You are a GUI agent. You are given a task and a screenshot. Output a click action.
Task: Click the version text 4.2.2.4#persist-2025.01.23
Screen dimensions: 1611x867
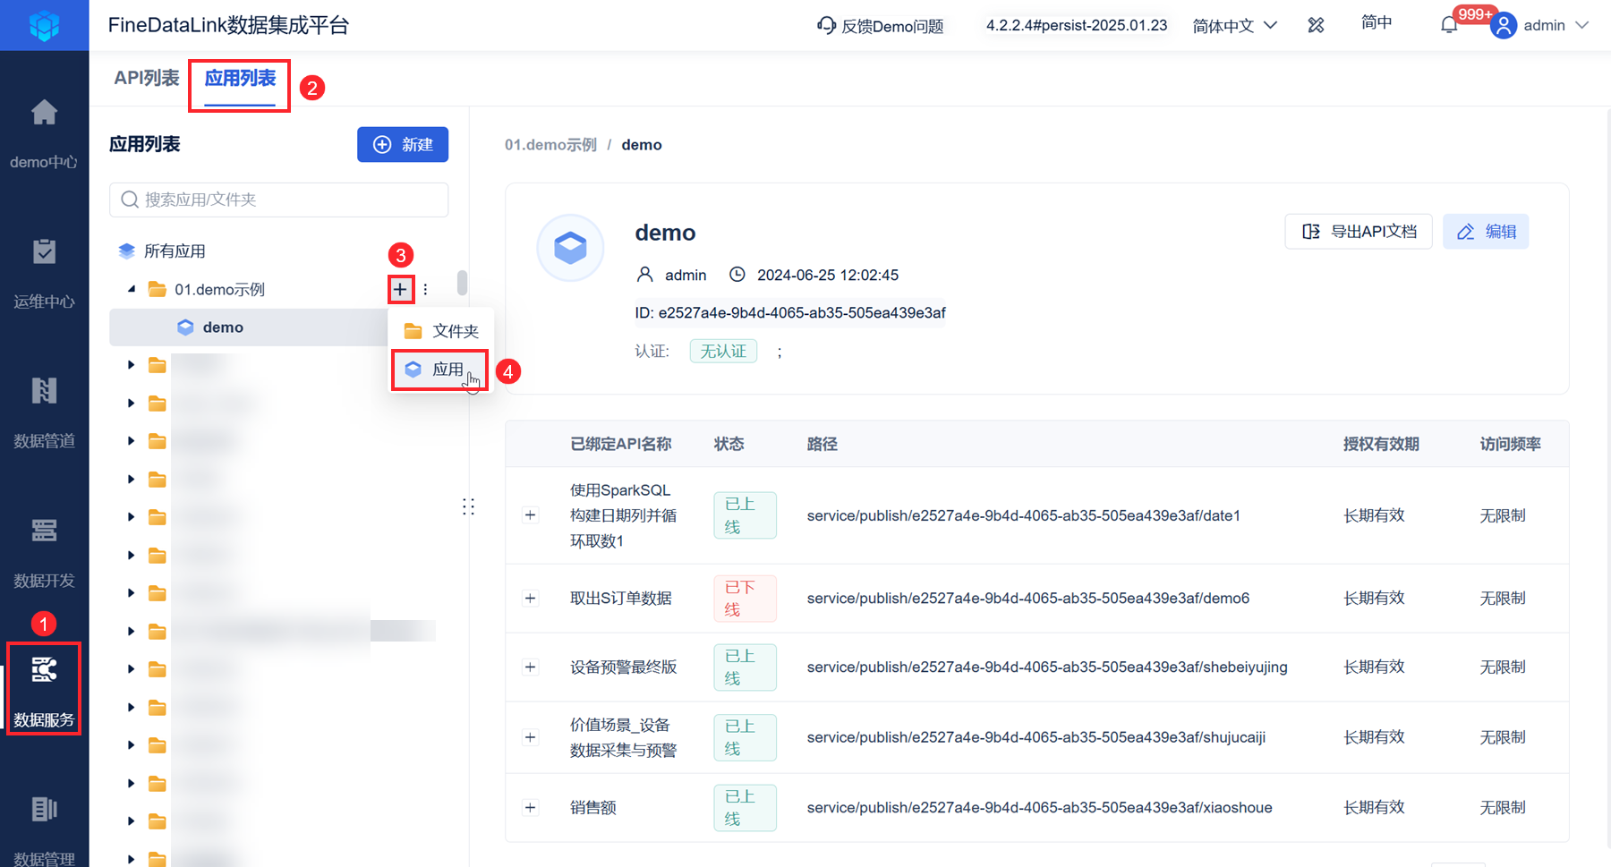tap(1077, 25)
